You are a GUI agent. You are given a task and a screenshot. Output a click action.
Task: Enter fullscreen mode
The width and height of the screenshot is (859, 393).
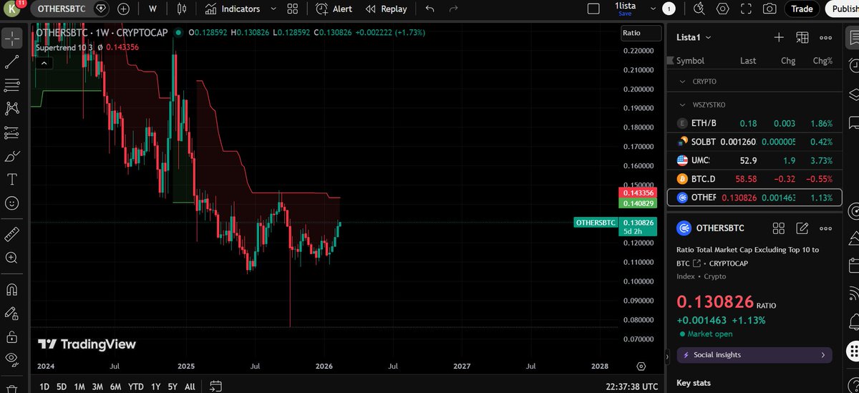click(x=747, y=9)
